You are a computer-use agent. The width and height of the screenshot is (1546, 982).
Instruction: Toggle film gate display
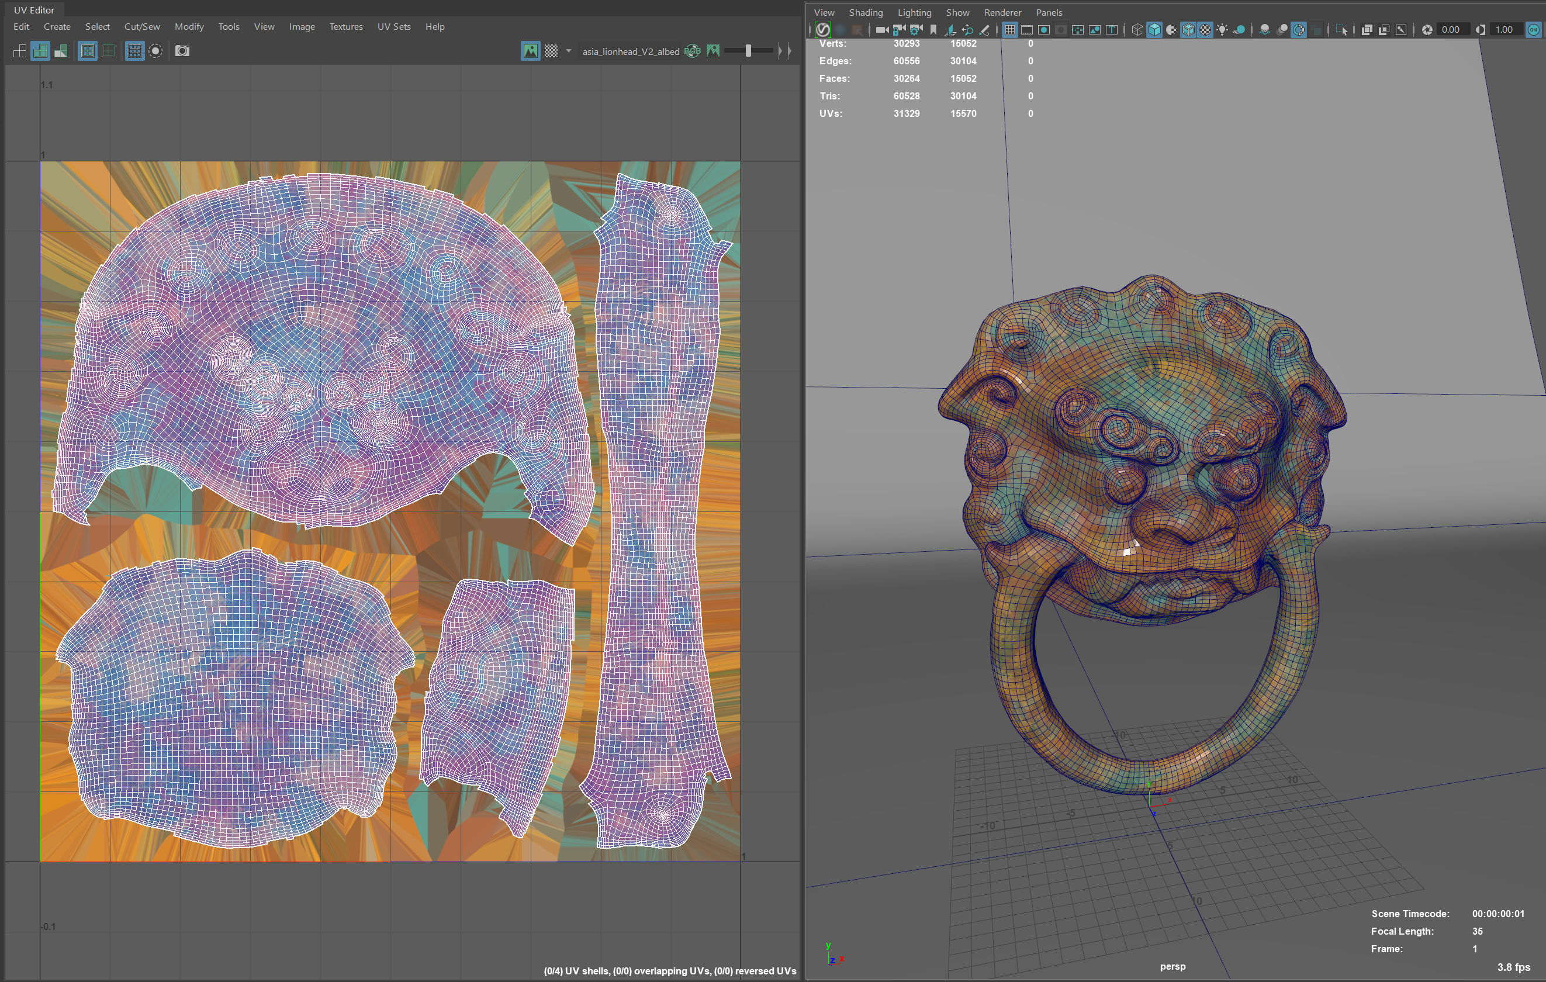1026,30
